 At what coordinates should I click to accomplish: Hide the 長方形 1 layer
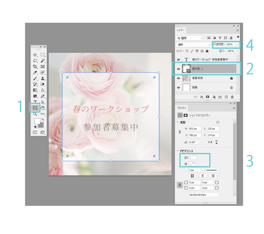click(178, 69)
